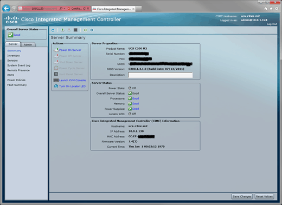Click the Cisco logo in the header
282x205 pixels.
tap(11, 19)
